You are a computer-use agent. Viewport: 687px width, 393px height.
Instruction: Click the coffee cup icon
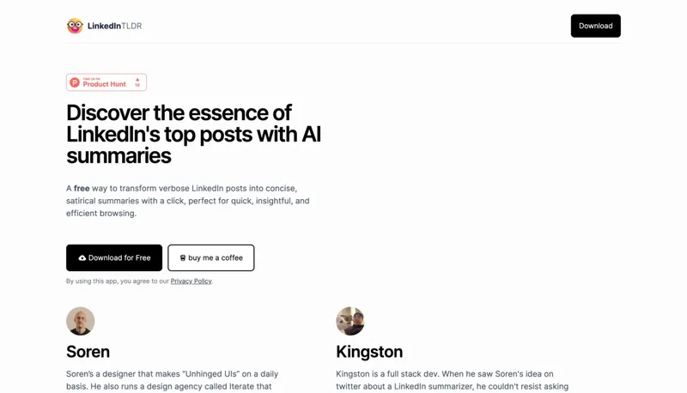183,257
